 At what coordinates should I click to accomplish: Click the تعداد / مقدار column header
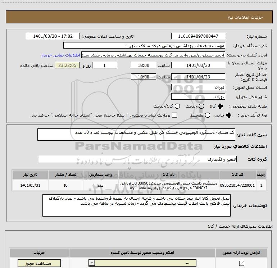[x=65, y=174]
